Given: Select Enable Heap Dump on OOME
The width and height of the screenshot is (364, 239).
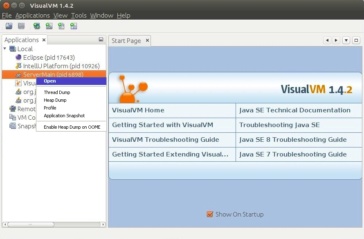Looking at the screenshot, I should (71, 127).
